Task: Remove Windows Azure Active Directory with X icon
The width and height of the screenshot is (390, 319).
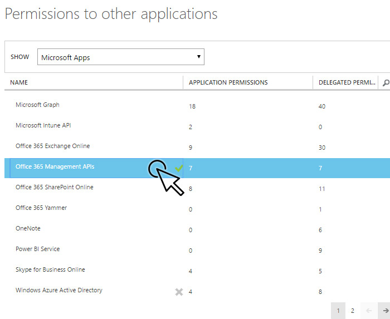Action: pos(179,292)
